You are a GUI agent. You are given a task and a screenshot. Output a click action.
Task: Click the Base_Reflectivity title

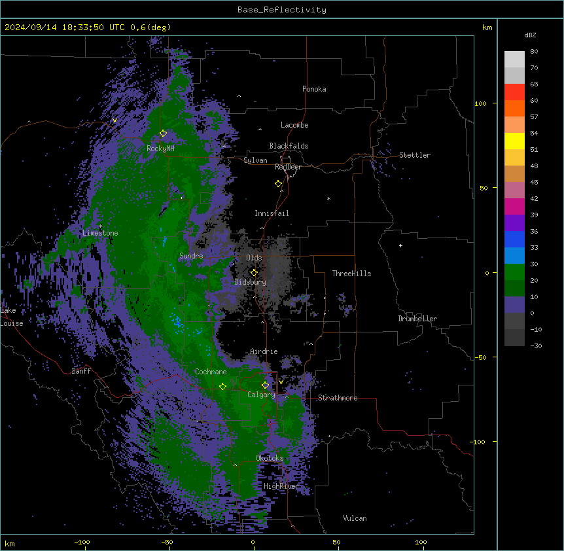click(x=282, y=10)
